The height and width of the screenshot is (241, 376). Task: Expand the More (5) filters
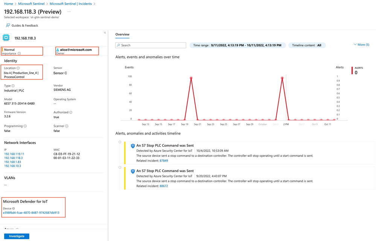click(x=361, y=44)
